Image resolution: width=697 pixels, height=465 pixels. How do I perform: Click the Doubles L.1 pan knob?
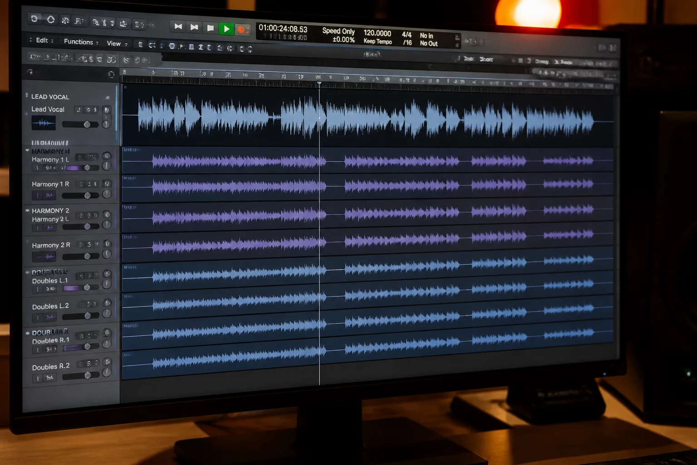pos(107,285)
